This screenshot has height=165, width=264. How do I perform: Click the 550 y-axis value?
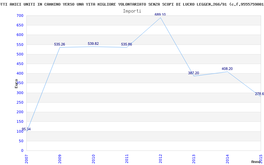(20, 45)
